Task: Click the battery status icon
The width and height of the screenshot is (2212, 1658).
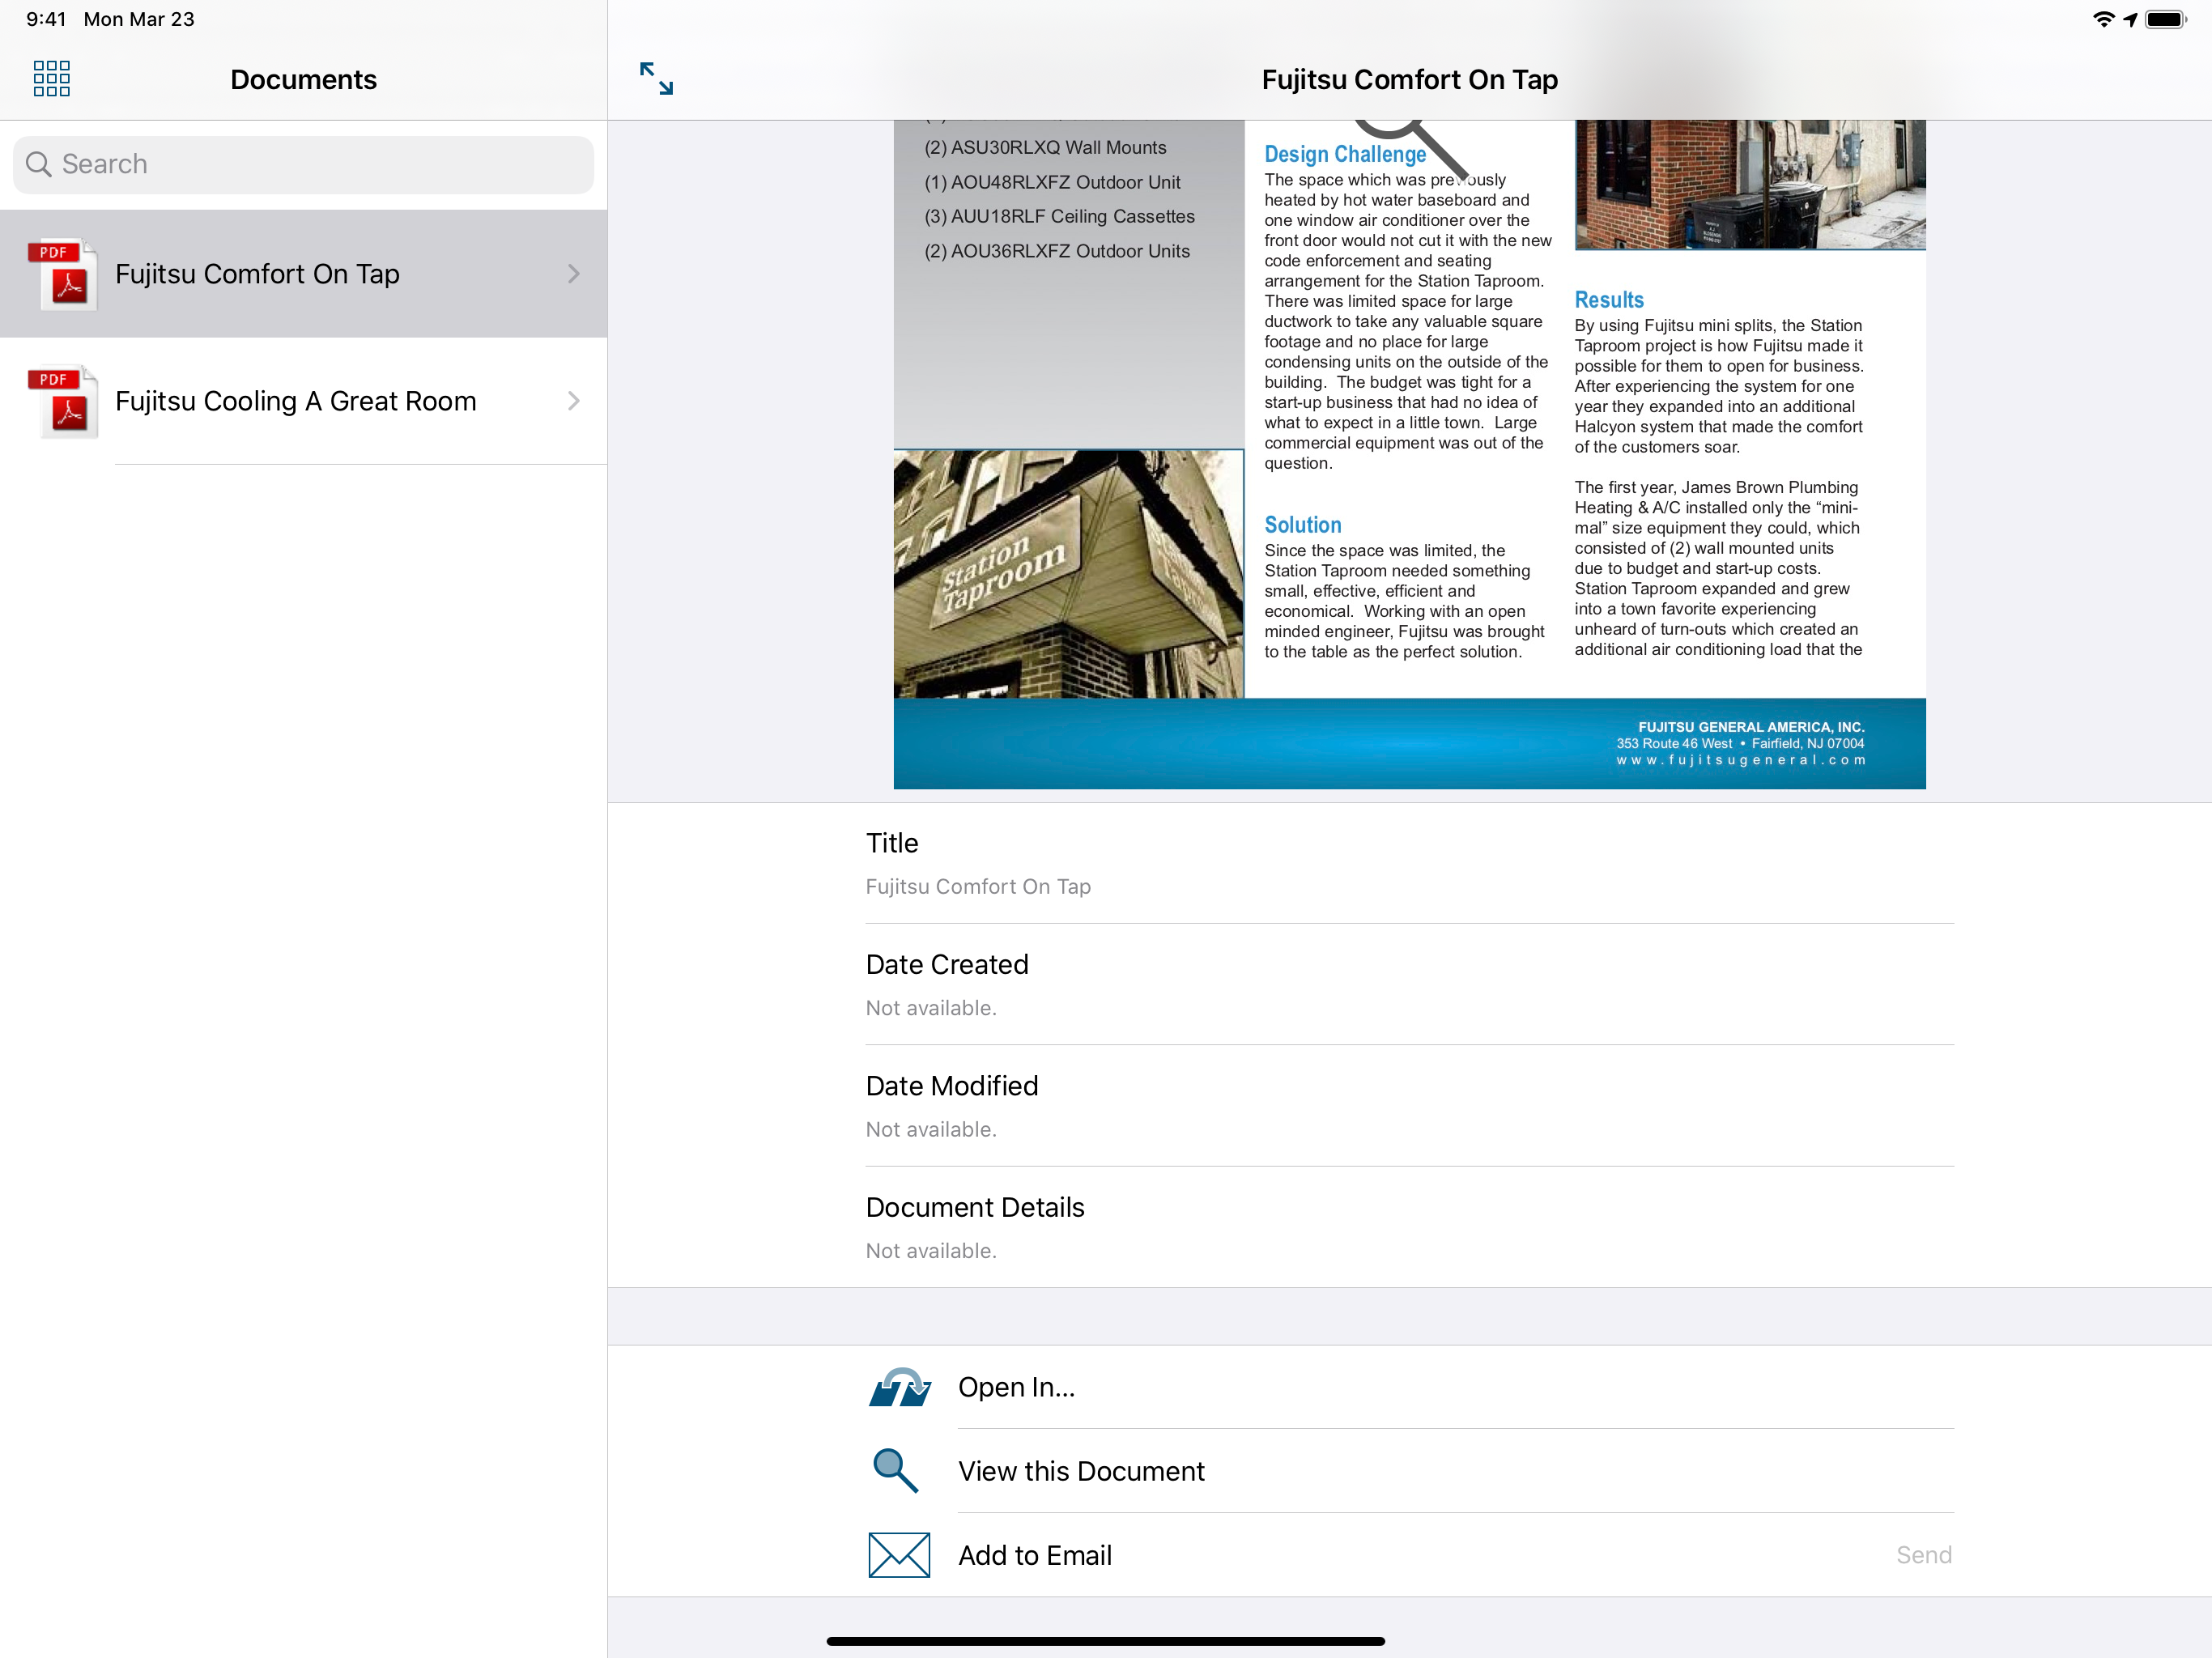Action: (x=2166, y=19)
